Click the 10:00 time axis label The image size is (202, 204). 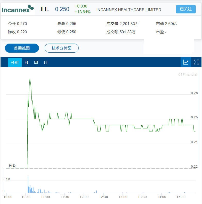(8, 197)
